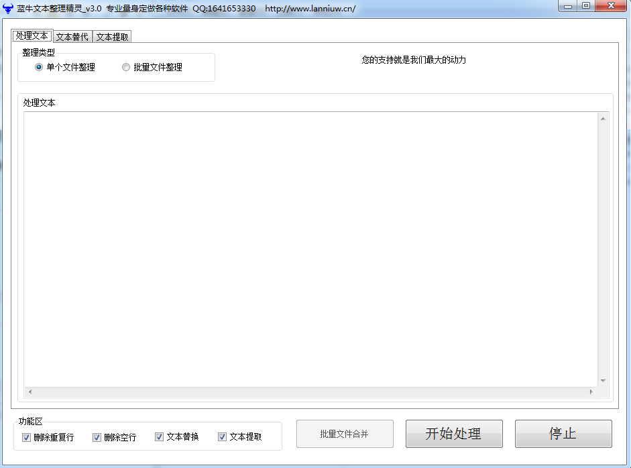Toggle the 文本提取 checkbox in 功能区
631x468 pixels.
pyautogui.click(x=222, y=436)
